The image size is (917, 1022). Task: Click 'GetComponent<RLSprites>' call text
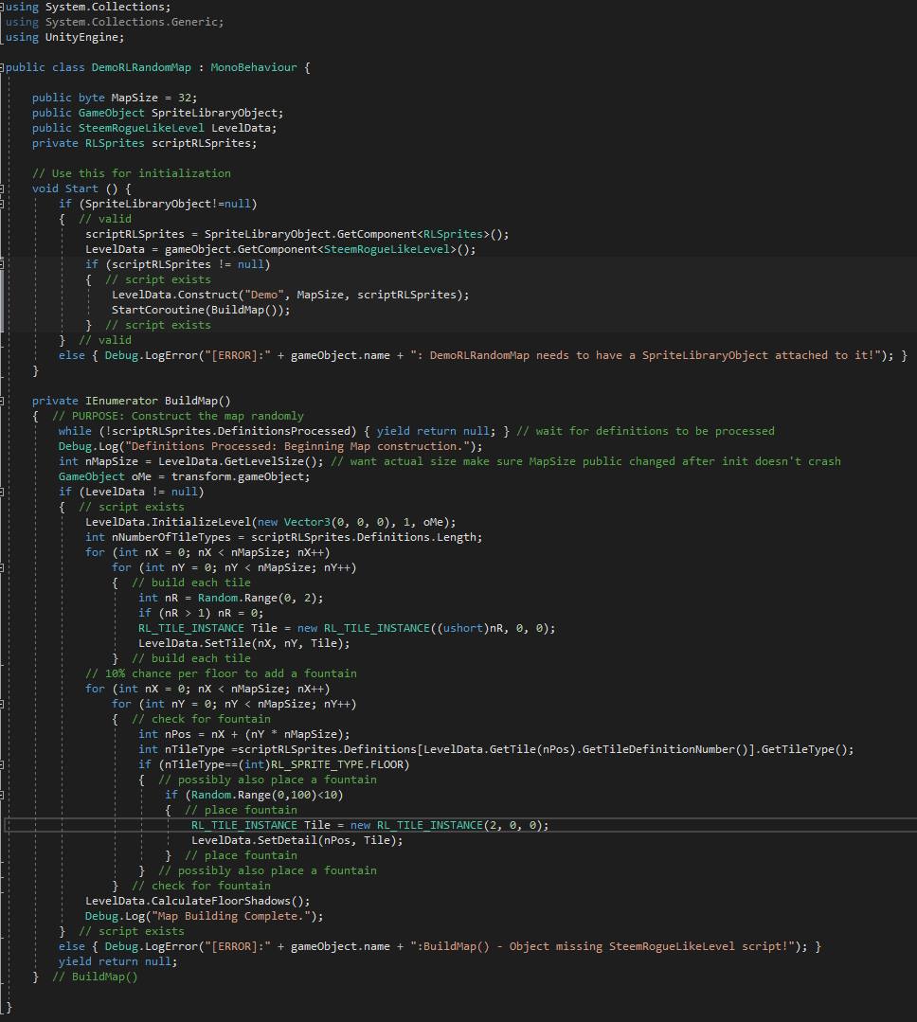(x=413, y=234)
